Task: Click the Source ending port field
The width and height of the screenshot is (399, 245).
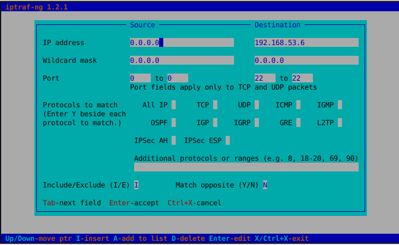Action: (x=178, y=78)
